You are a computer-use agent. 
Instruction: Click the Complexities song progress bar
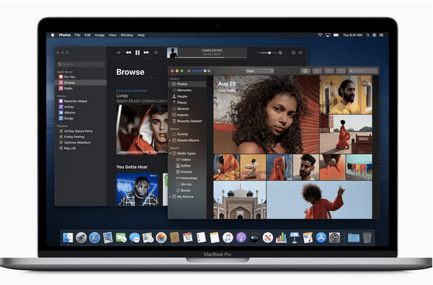(x=212, y=58)
